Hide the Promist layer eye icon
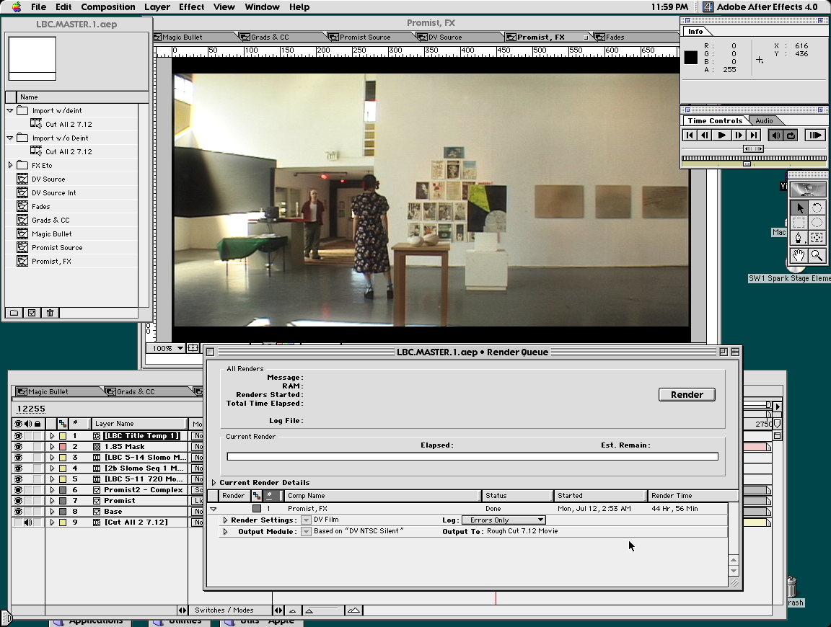This screenshot has width=831, height=627. [x=18, y=500]
